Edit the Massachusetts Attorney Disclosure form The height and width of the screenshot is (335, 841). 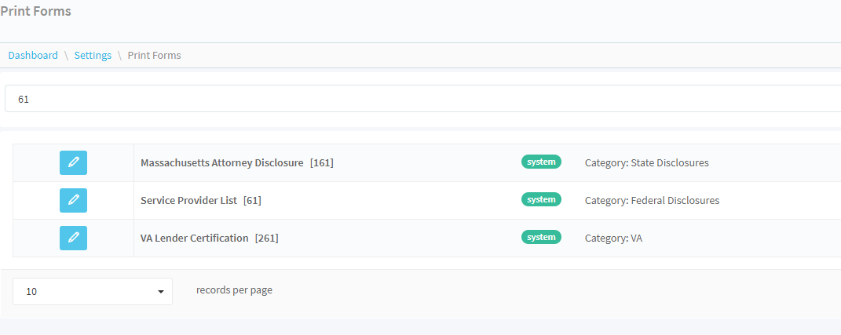[x=73, y=162]
